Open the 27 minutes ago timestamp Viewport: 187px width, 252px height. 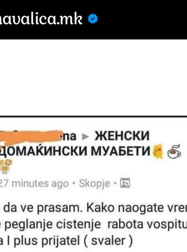point(34,183)
